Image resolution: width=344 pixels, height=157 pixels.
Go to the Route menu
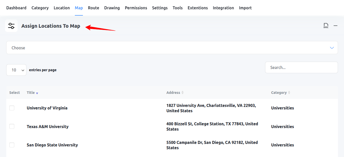pos(93,8)
